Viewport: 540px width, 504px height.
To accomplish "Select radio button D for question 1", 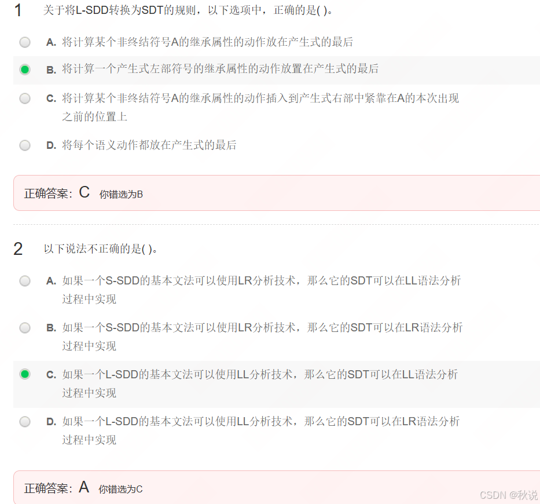I will [x=25, y=145].
